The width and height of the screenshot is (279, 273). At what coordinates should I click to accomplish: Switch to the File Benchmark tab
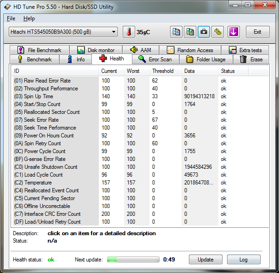coord(40,50)
